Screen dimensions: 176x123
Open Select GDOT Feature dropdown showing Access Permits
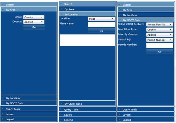pyautogui.click(x=160, y=24)
